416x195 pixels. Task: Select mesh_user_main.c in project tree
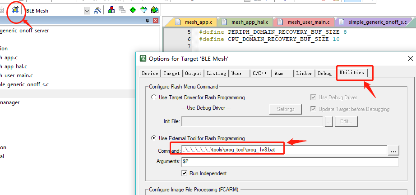point(16,75)
